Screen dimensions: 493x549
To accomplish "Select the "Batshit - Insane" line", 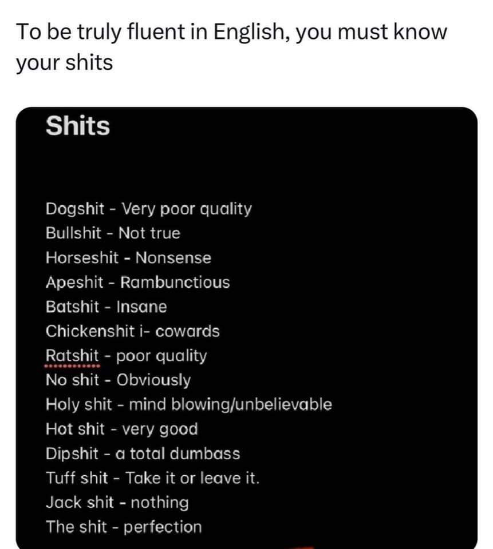I will click(x=107, y=307).
